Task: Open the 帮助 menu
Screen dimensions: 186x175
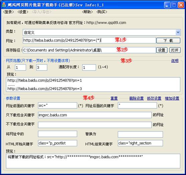Action: [x=87, y=12]
